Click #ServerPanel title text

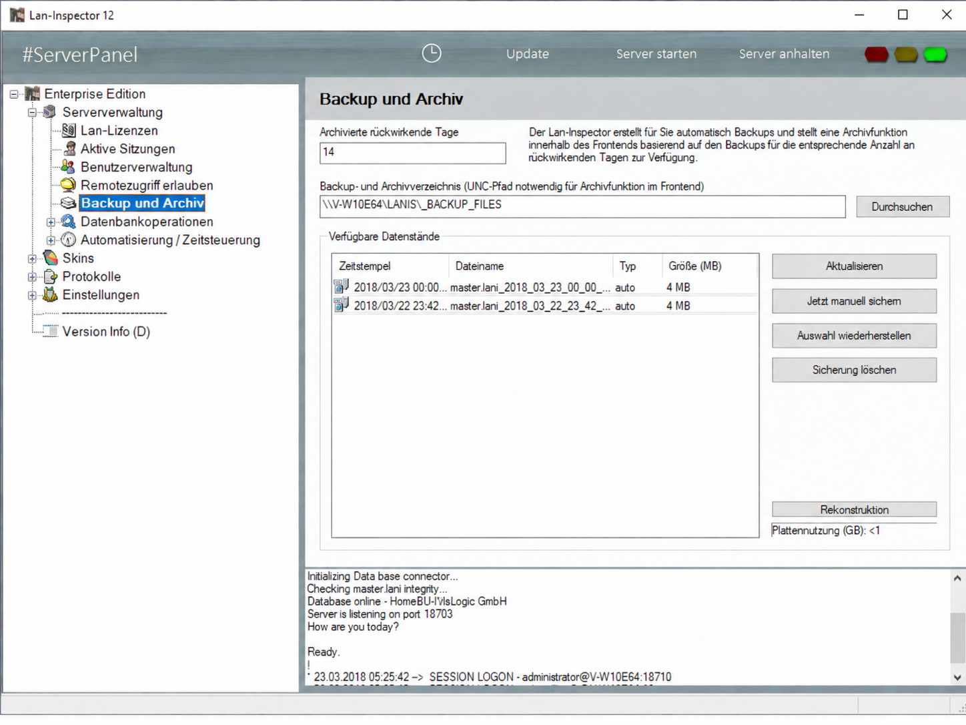click(80, 55)
